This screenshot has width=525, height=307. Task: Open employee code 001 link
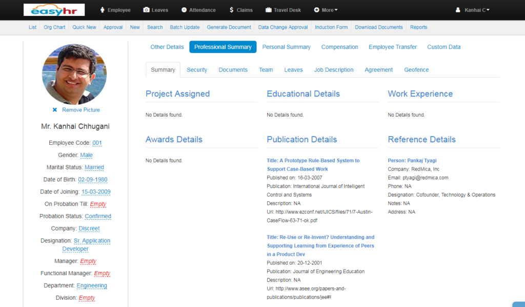(97, 143)
